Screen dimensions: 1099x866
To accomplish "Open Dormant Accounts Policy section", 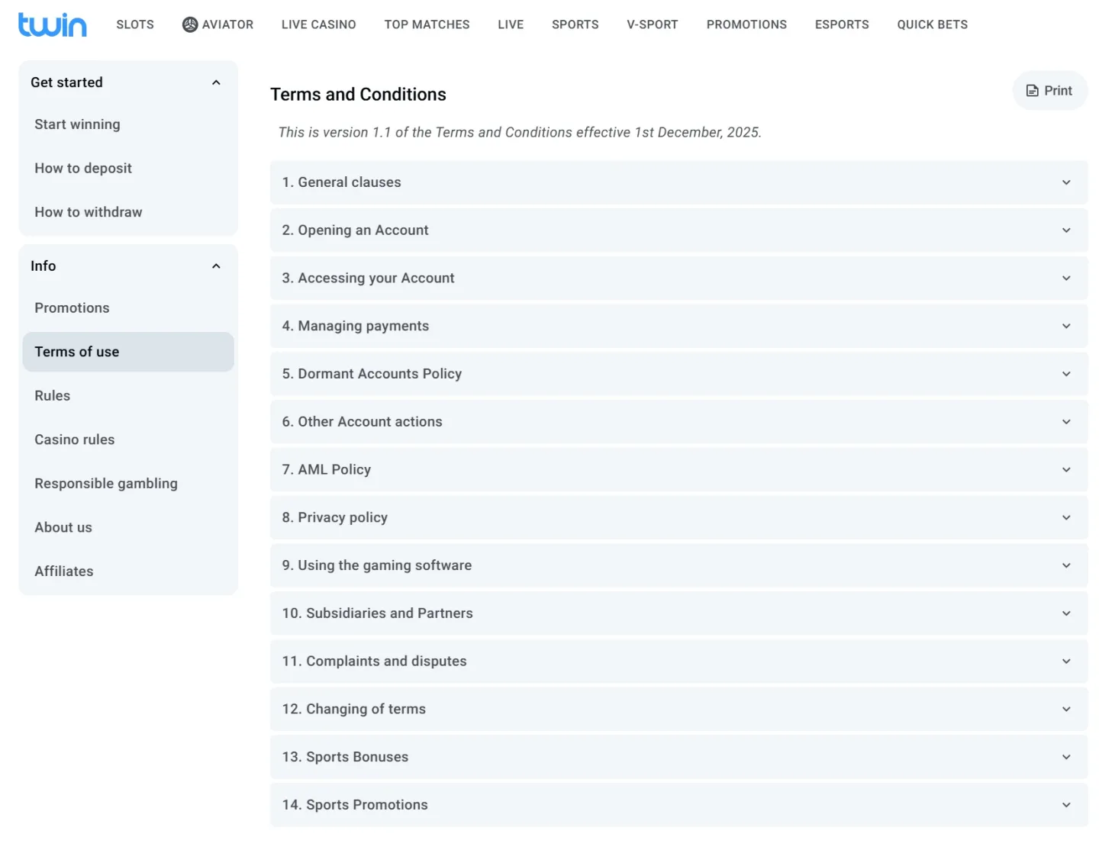I will (678, 374).
